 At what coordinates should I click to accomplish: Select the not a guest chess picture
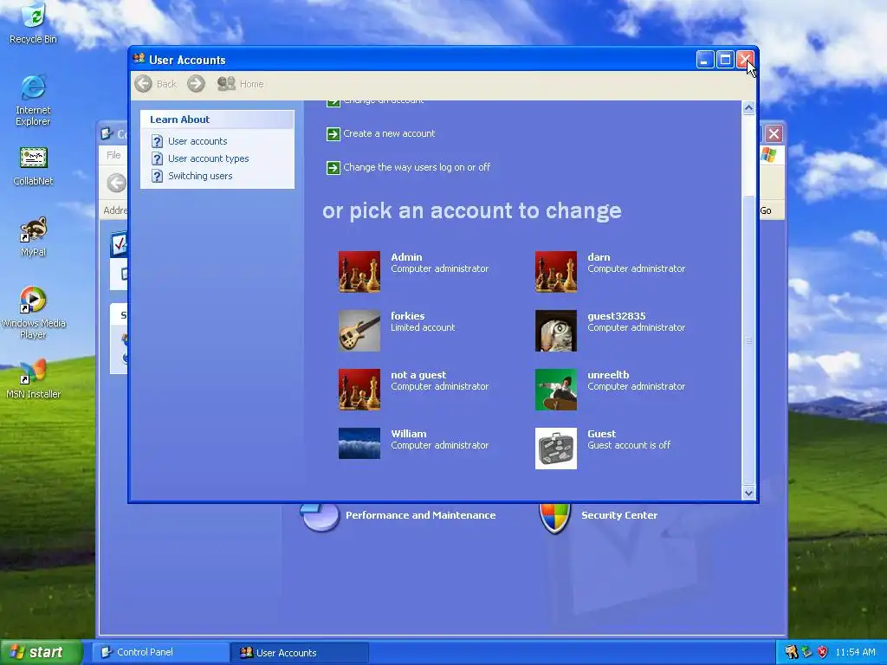(x=359, y=390)
